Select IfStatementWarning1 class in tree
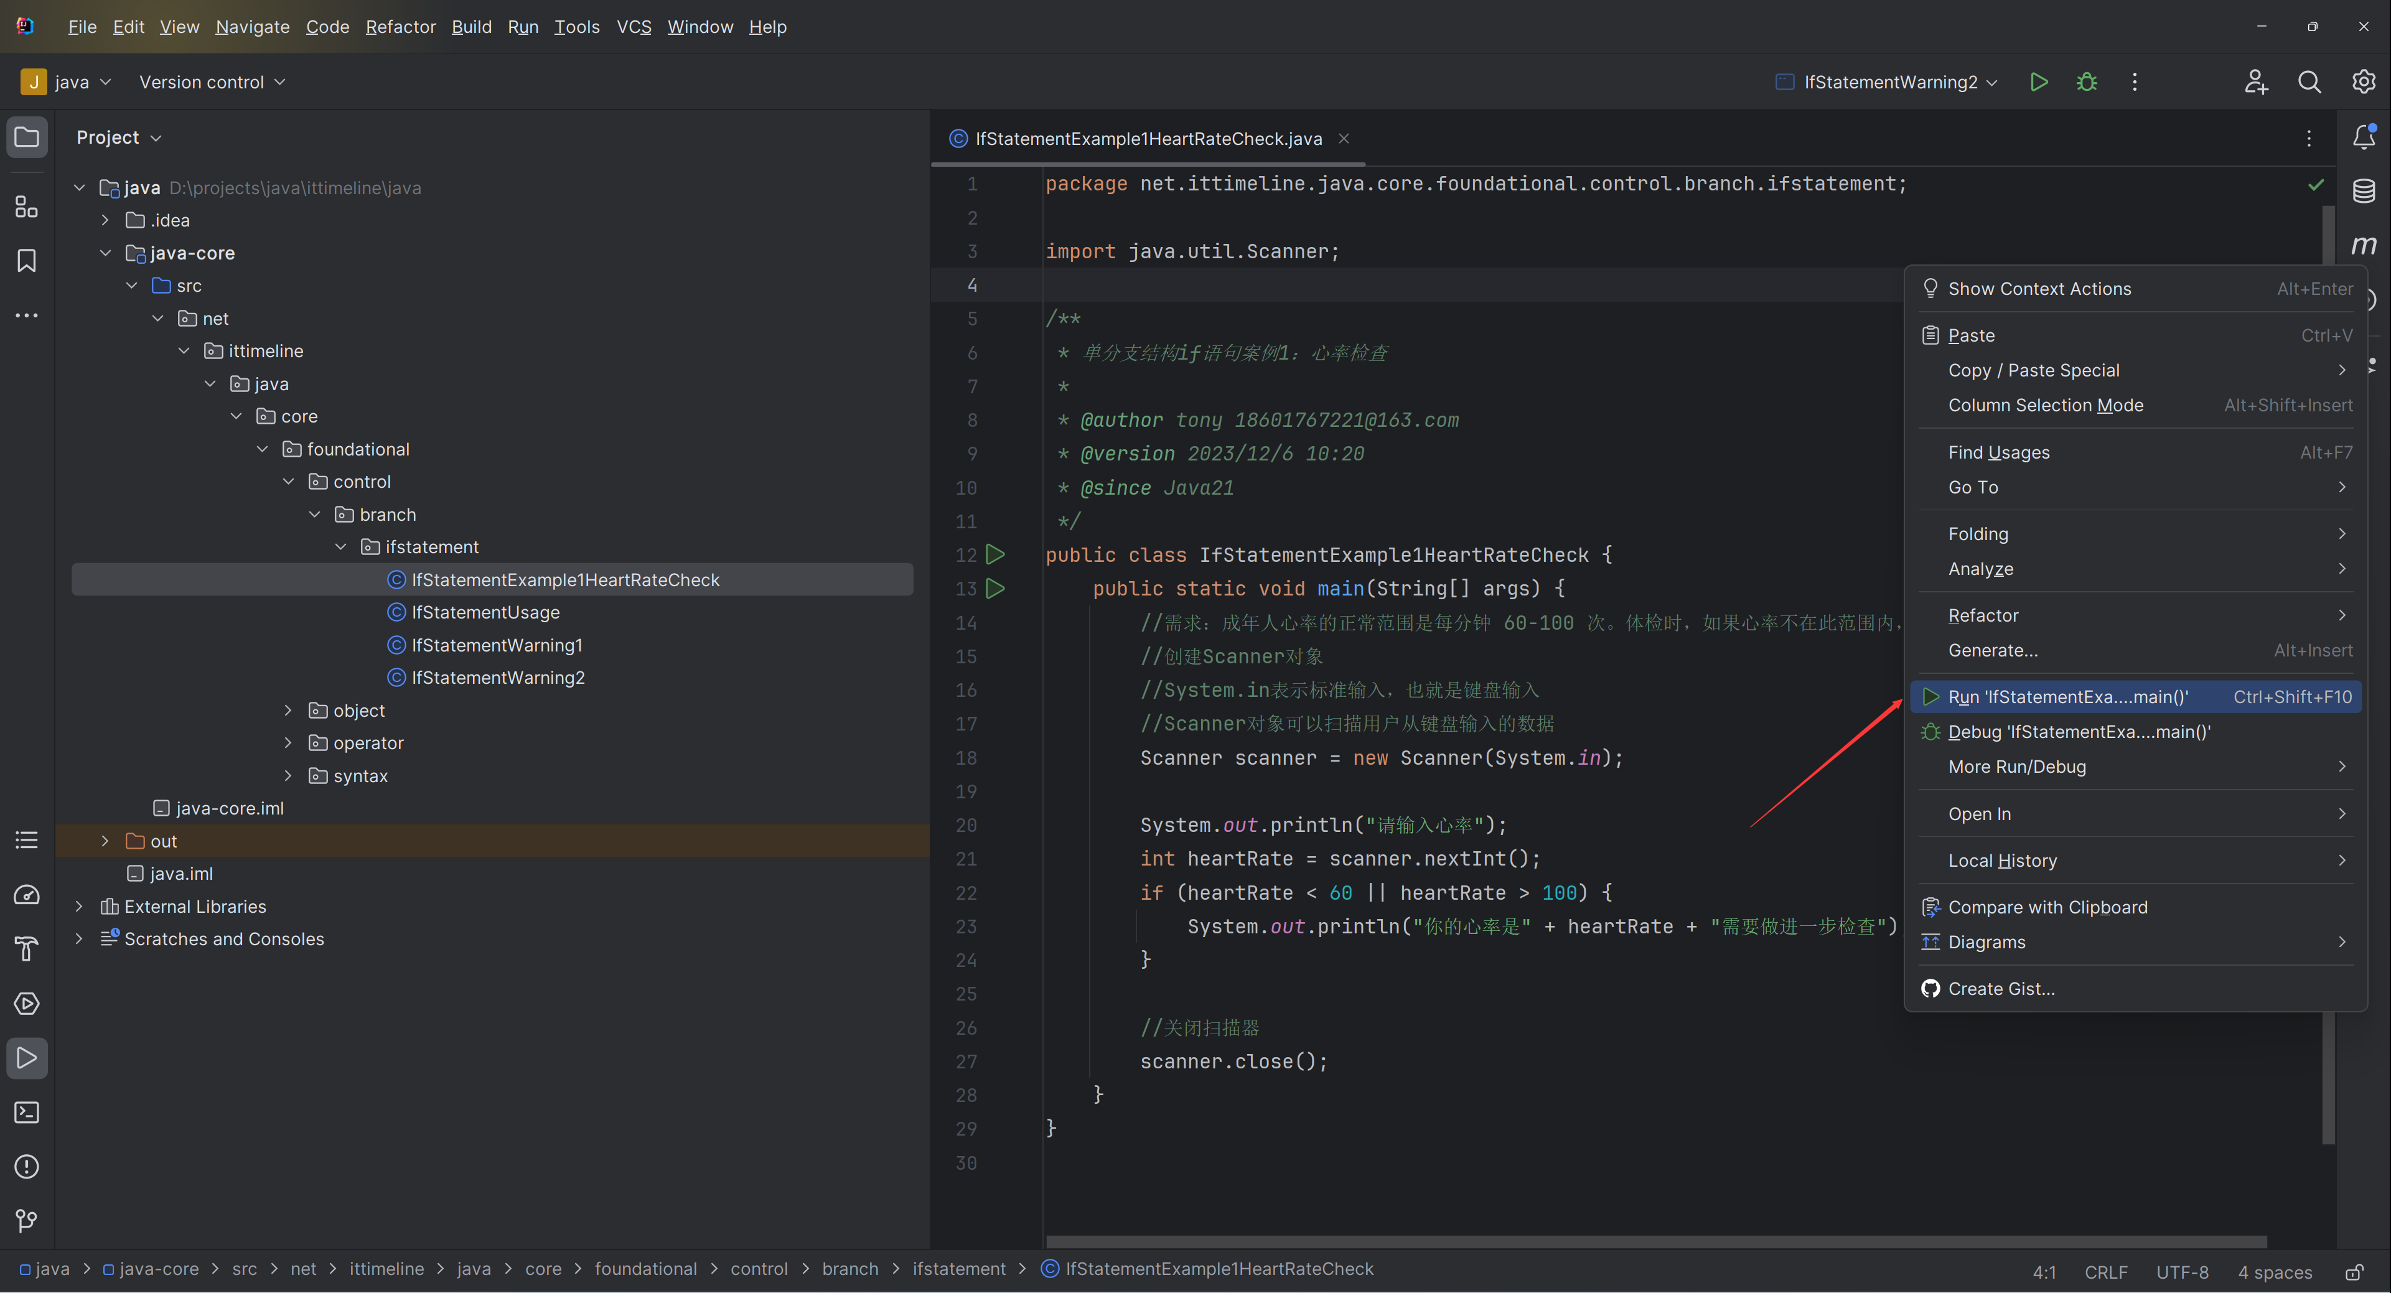The height and width of the screenshot is (1293, 2391). tap(497, 645)
